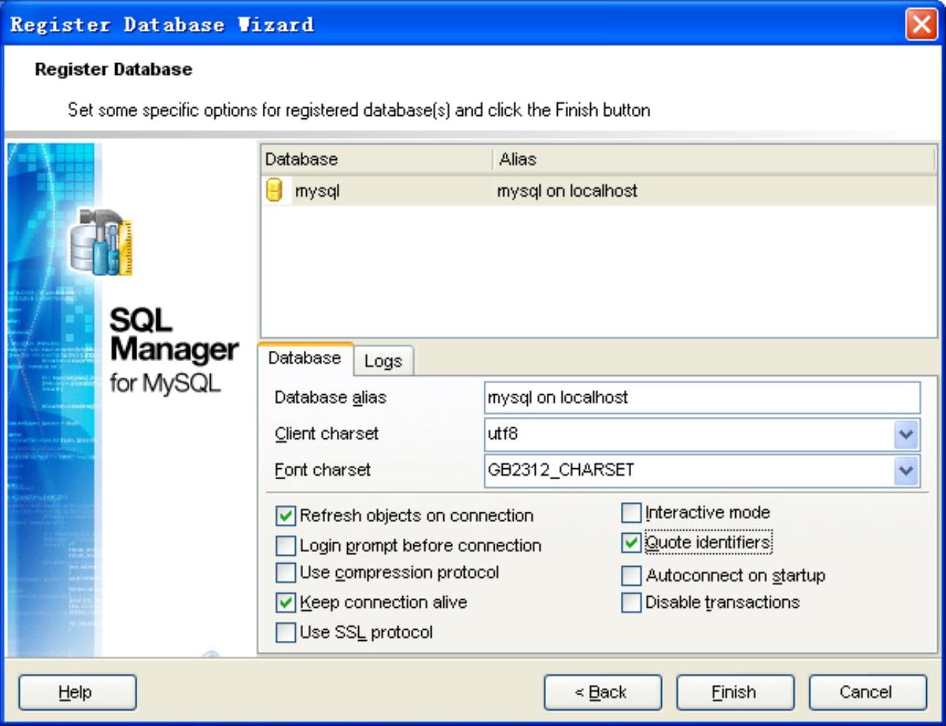Turn on Interactive mode checkbox

click(631, 512)
